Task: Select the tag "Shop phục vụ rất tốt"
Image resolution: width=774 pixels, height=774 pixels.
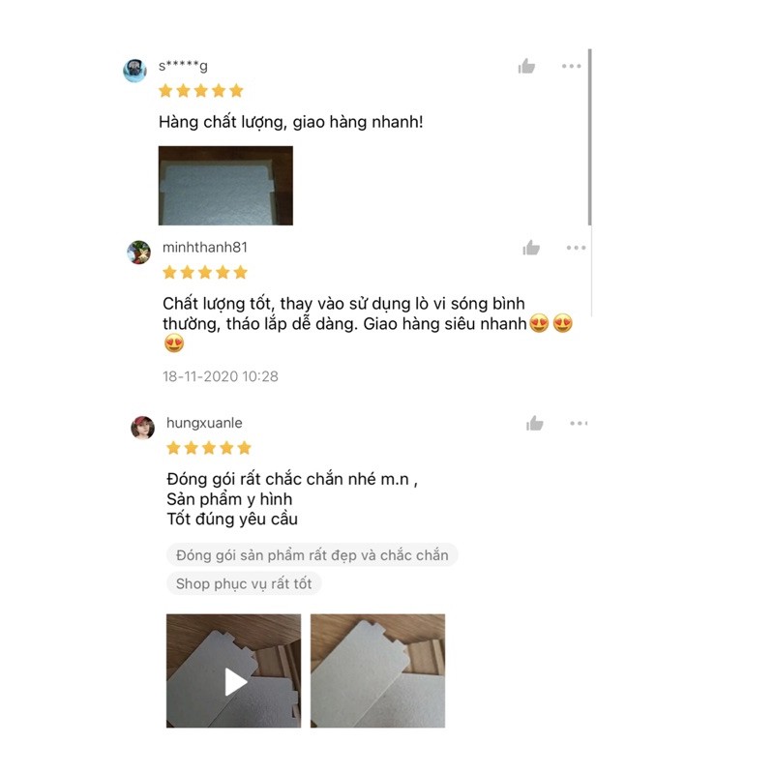Action: tap(244, 584)
